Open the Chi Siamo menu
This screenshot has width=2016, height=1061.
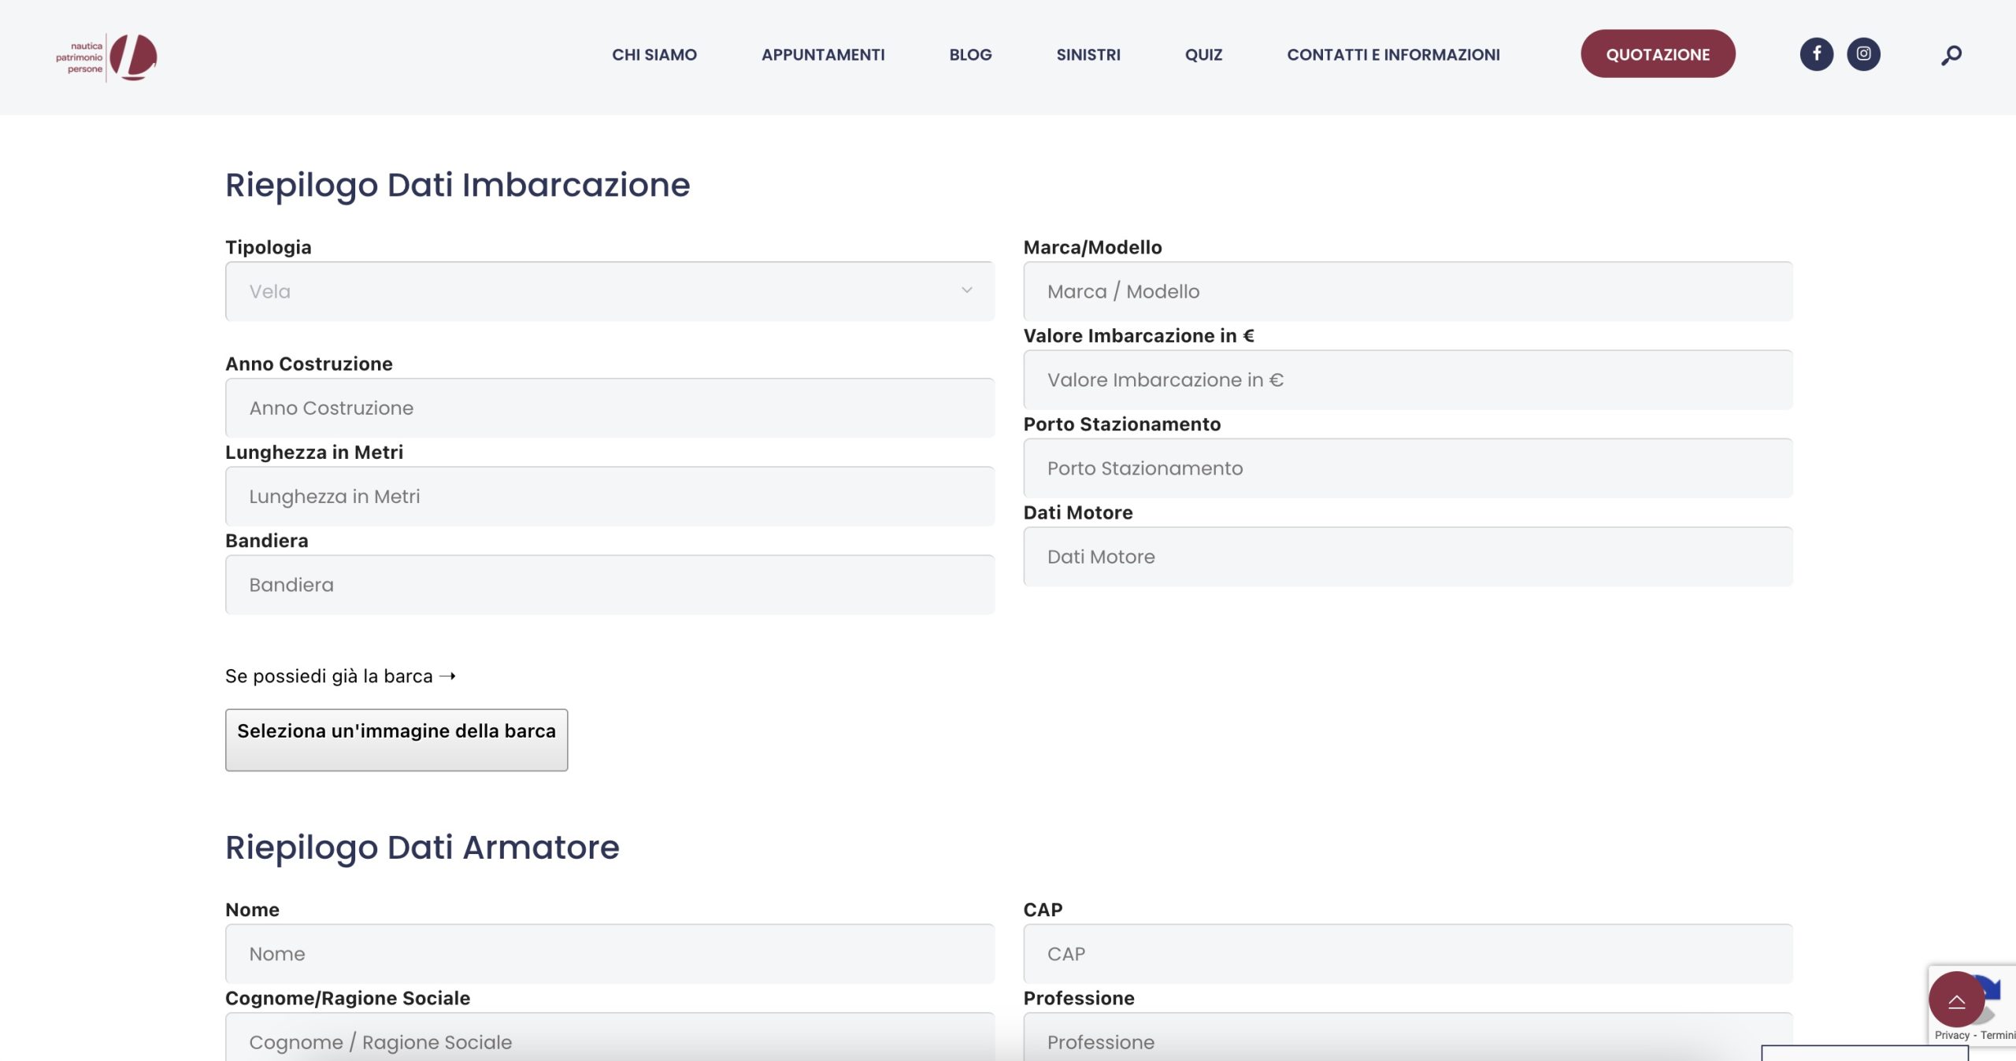point(654,55)
